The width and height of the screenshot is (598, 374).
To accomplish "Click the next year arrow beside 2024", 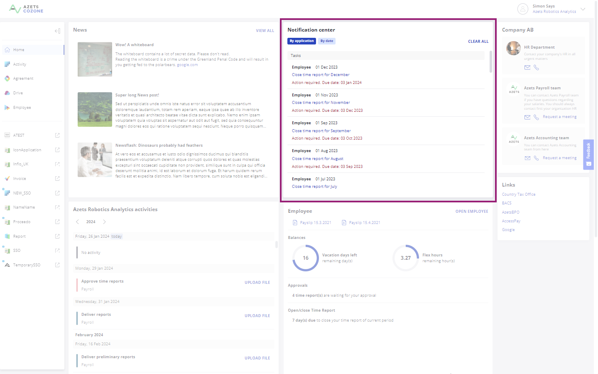I will (x=104, y=222).
